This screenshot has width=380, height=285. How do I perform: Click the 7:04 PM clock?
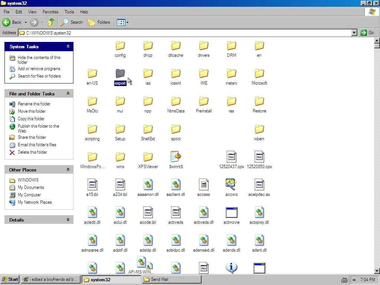coord(368,280)
